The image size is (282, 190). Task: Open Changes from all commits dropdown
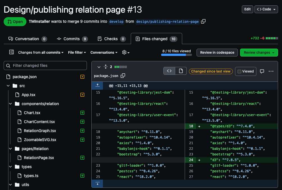click(41, 53)
